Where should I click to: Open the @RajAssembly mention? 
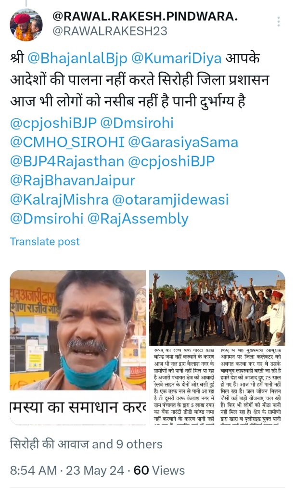click(x=138, y=219)
